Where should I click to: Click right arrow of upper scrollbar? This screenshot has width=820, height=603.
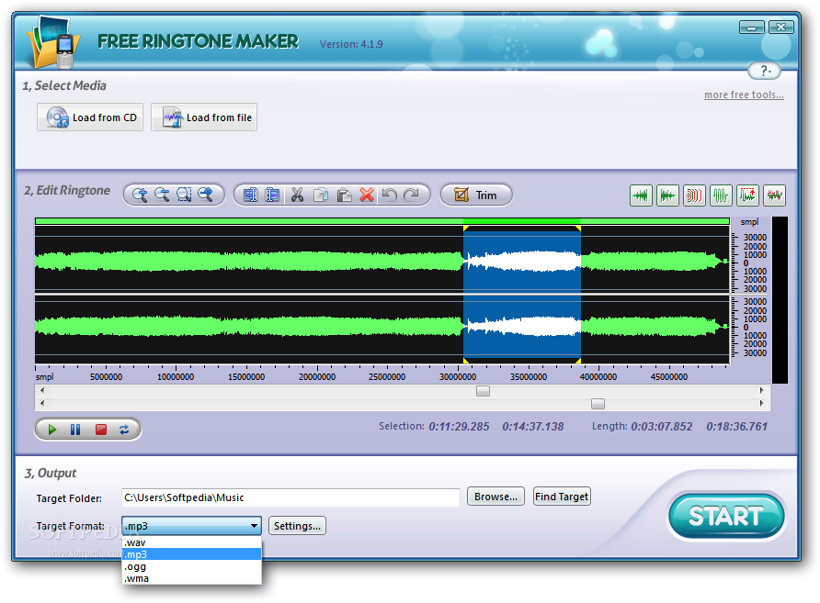[x=761, y=390]
